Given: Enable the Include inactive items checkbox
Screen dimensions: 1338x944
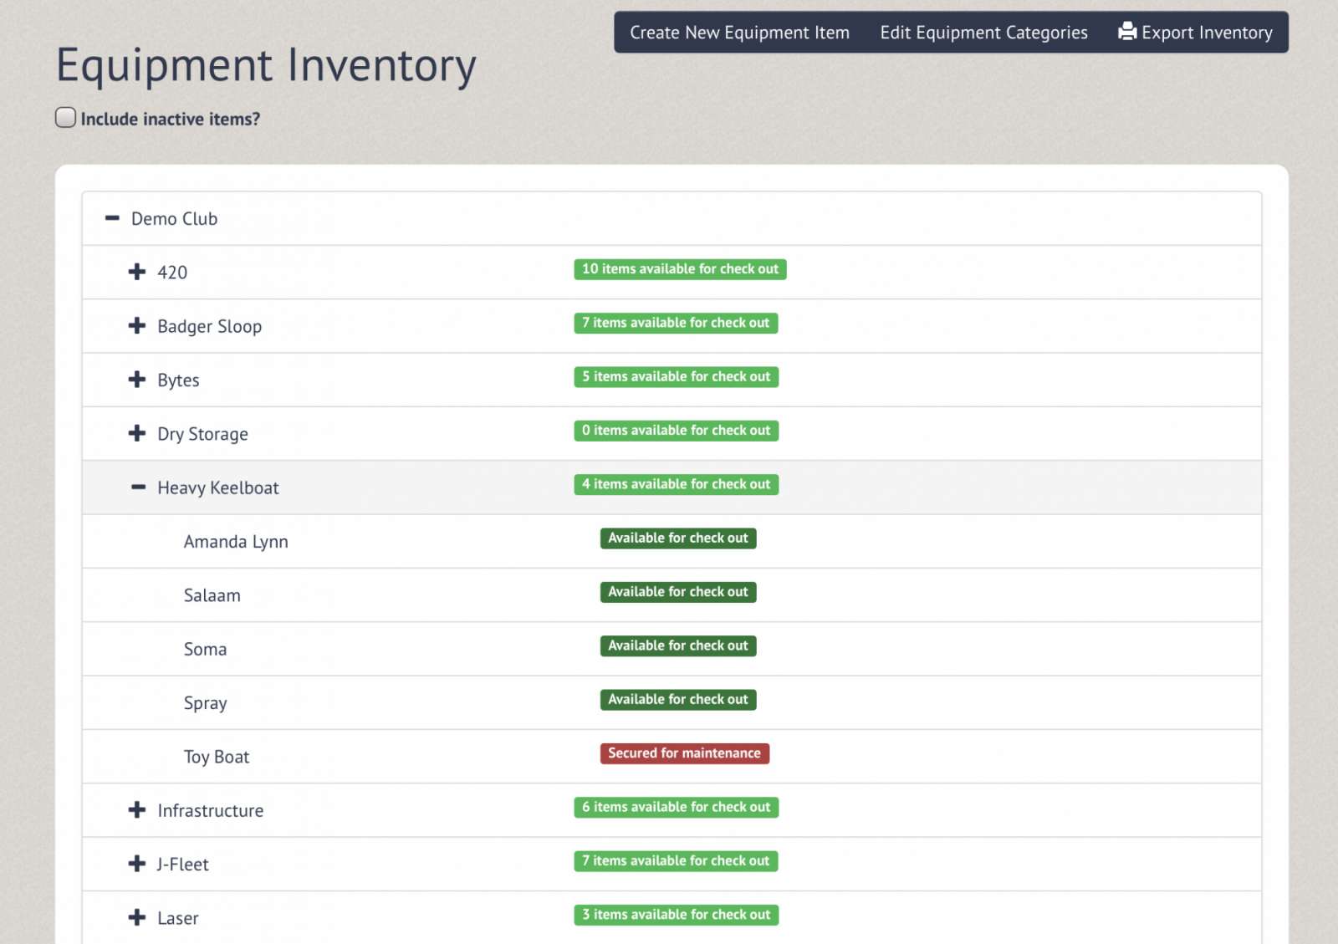Looking at the screenshot, I should click(65, 118).
